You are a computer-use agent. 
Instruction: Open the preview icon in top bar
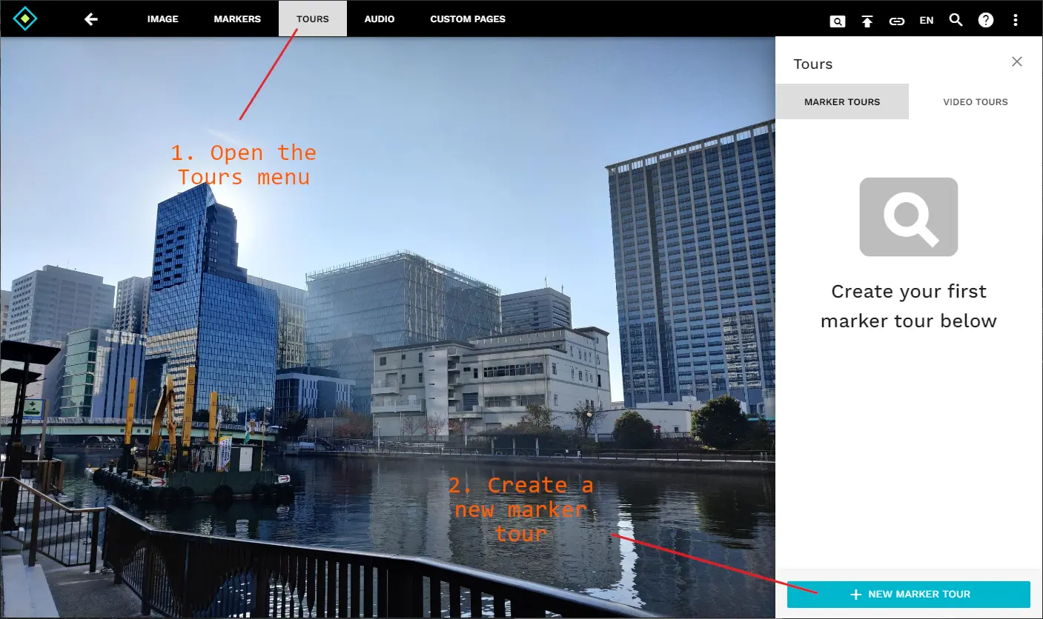click(x=837, y=21)
